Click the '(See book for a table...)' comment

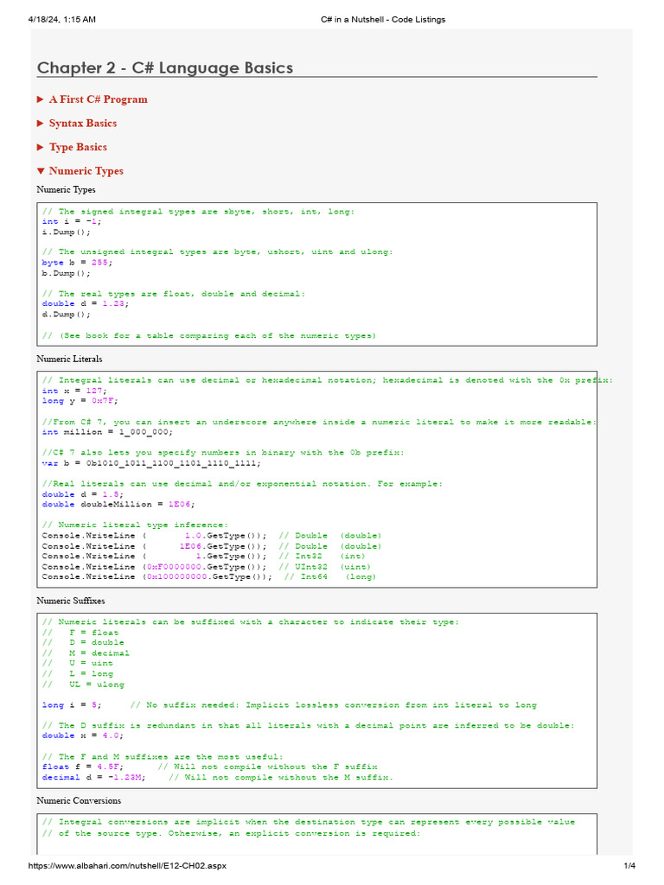point(209,336)
